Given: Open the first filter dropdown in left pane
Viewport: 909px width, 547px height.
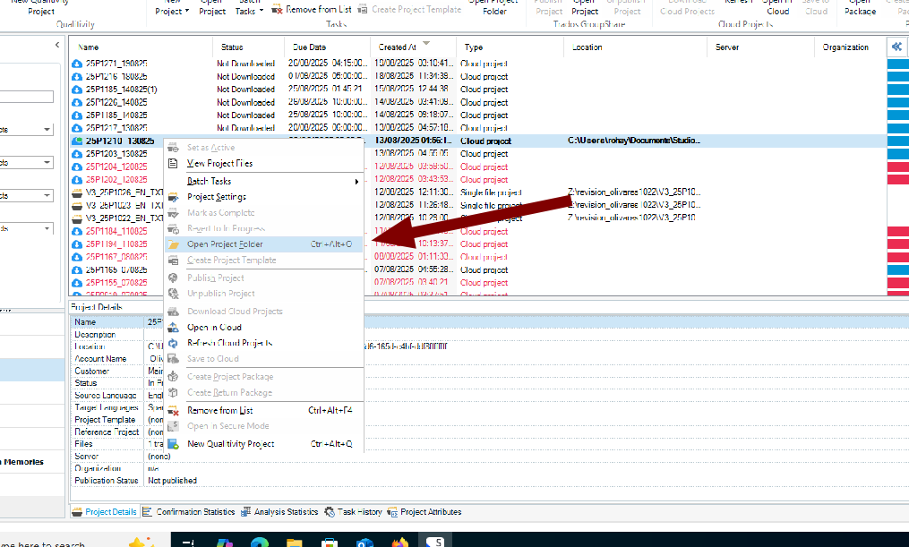Looking at the screenshot, I should (x=47, y=130).
